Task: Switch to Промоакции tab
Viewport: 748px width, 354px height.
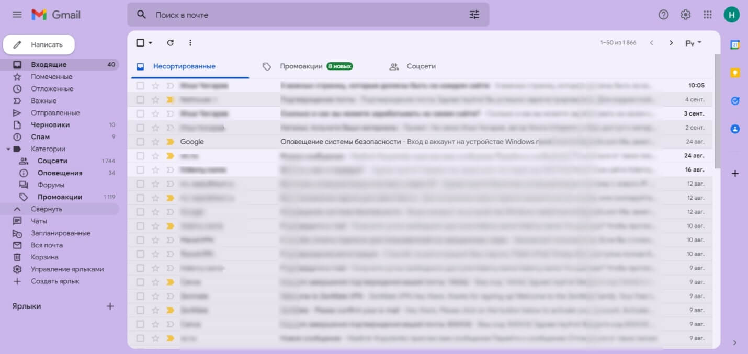Action: click(307, 66)
